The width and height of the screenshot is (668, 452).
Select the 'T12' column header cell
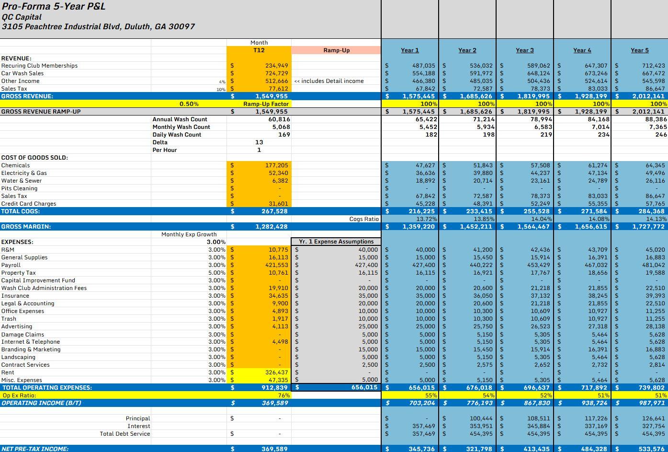[x=259, y=50]
